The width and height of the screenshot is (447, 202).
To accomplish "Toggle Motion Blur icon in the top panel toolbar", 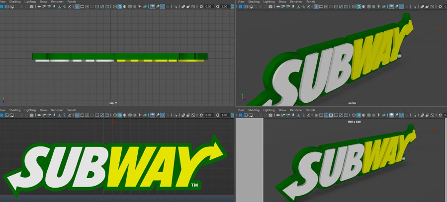I will point(158,6).
